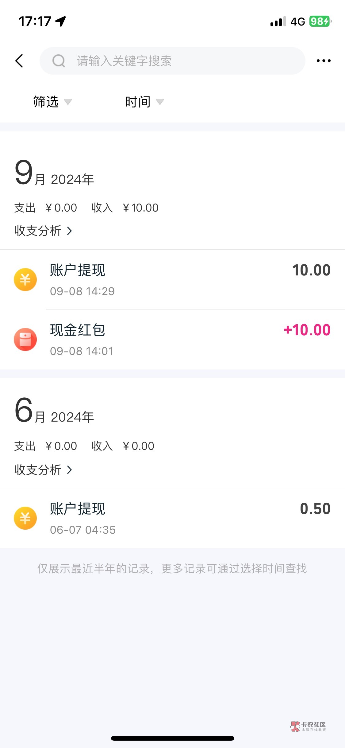Tap the home indicator bar at bottom

click(x=172, y=738)
